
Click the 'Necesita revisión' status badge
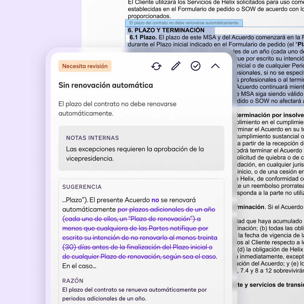(x=85, y=66)
